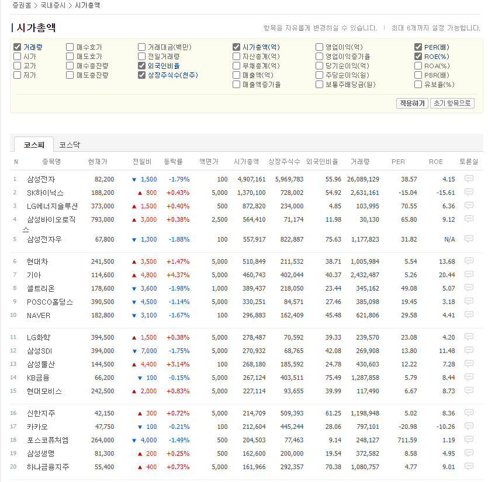The image size is (488, 482).
Task: Check the 영업이익(억) checkbox
Action: pos(319,47)
